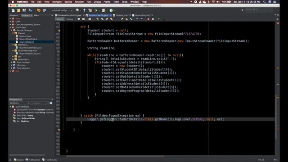Open the default config dropdown
Viewport: 288px width, 162px height.
(62, 10)
